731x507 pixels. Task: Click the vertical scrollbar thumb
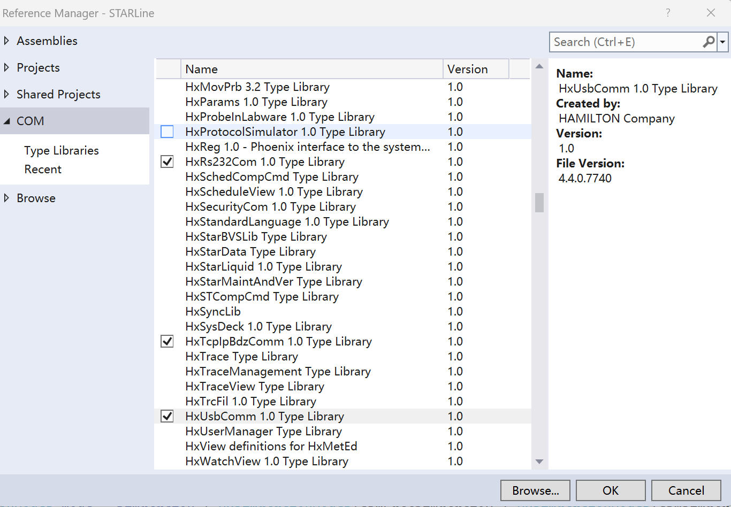[x=539, y=203]
